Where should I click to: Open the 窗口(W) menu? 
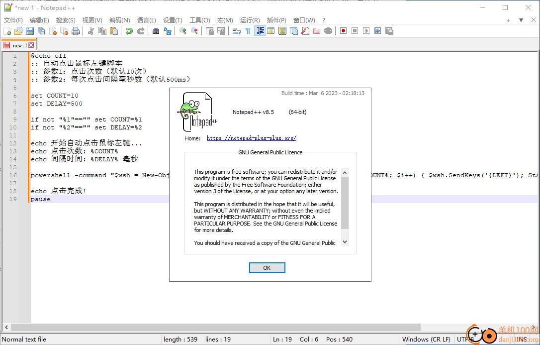point(304,20)
